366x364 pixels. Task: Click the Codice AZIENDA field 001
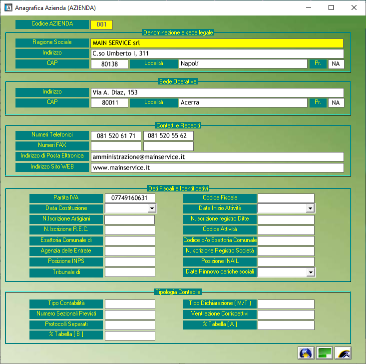tap(101, 24)
